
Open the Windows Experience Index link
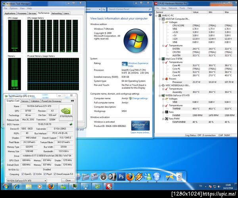coord(138,65)
